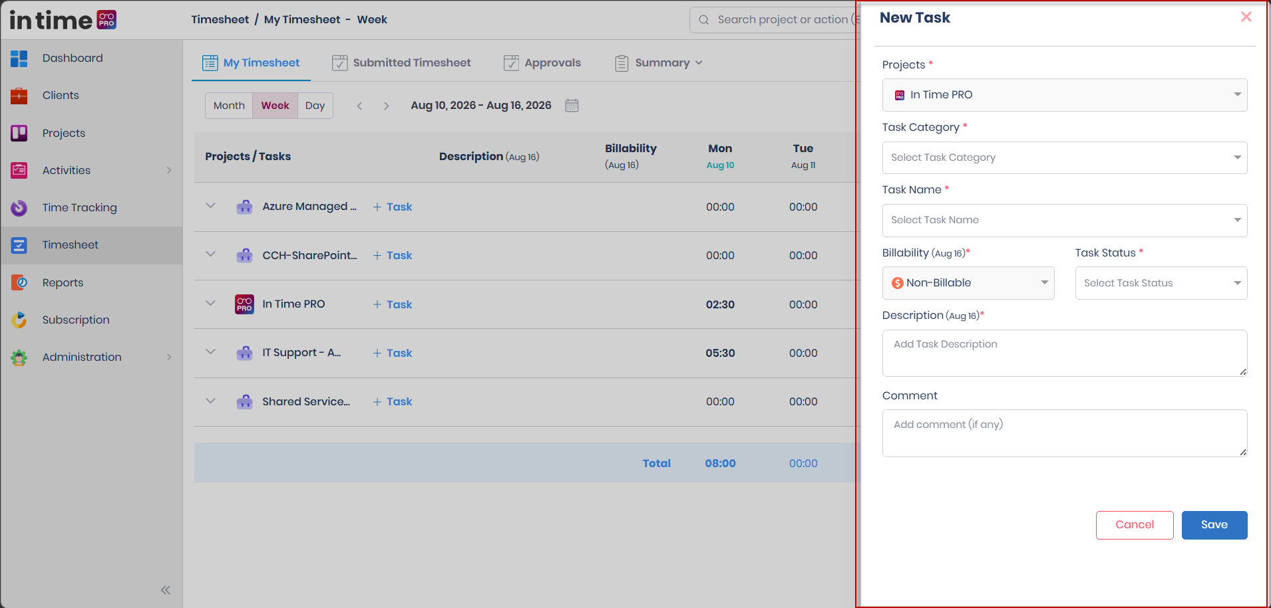
Task: Go to next week arrow
Action: click(x=386, y=106)
